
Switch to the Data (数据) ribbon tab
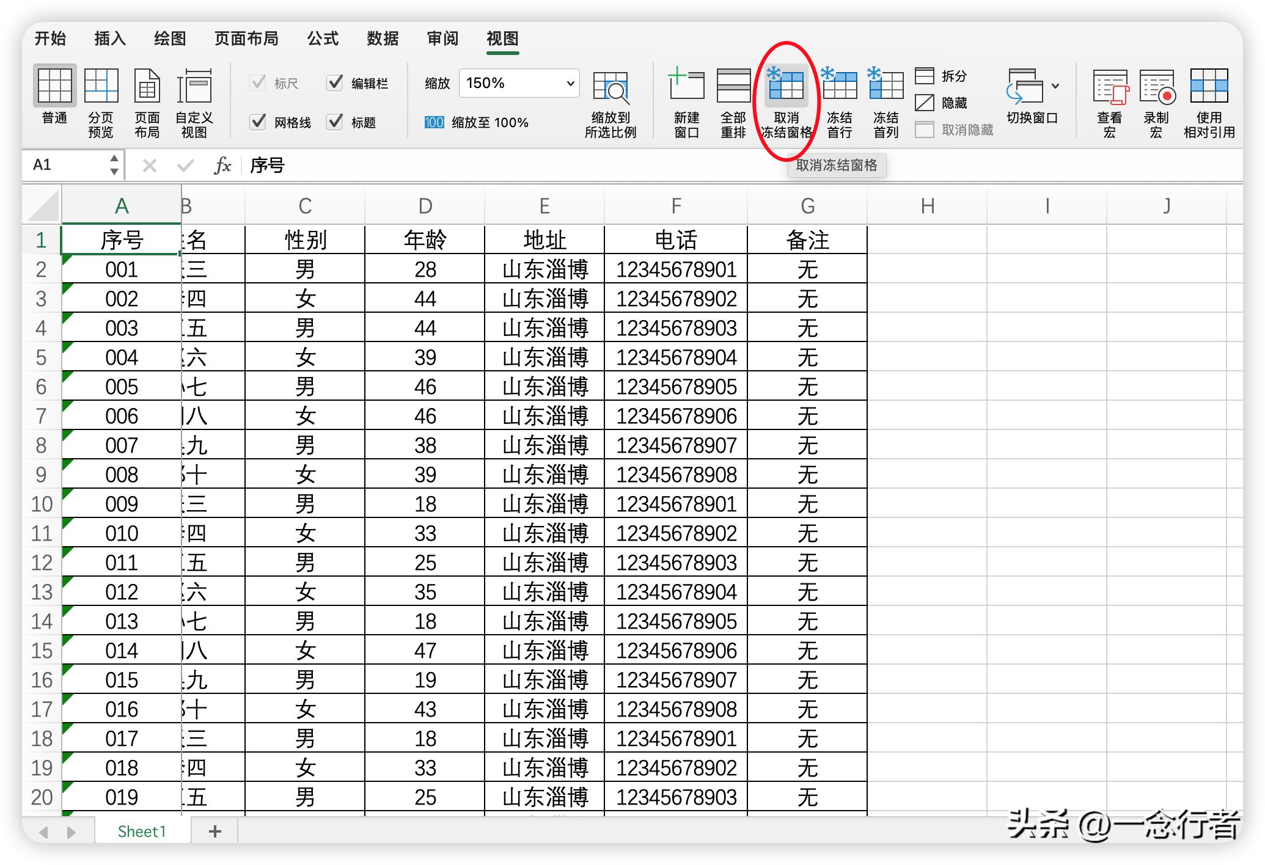pos(383,38)
